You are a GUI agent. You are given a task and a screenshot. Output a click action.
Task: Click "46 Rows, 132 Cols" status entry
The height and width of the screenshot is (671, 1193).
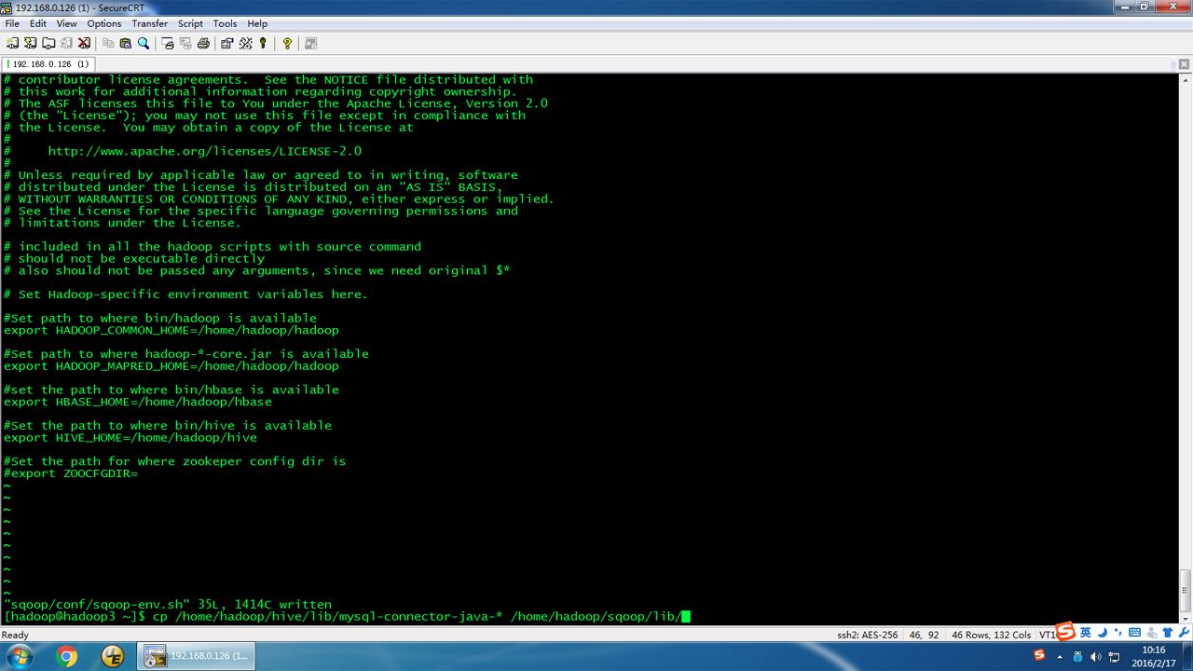[x=991, y=635]
